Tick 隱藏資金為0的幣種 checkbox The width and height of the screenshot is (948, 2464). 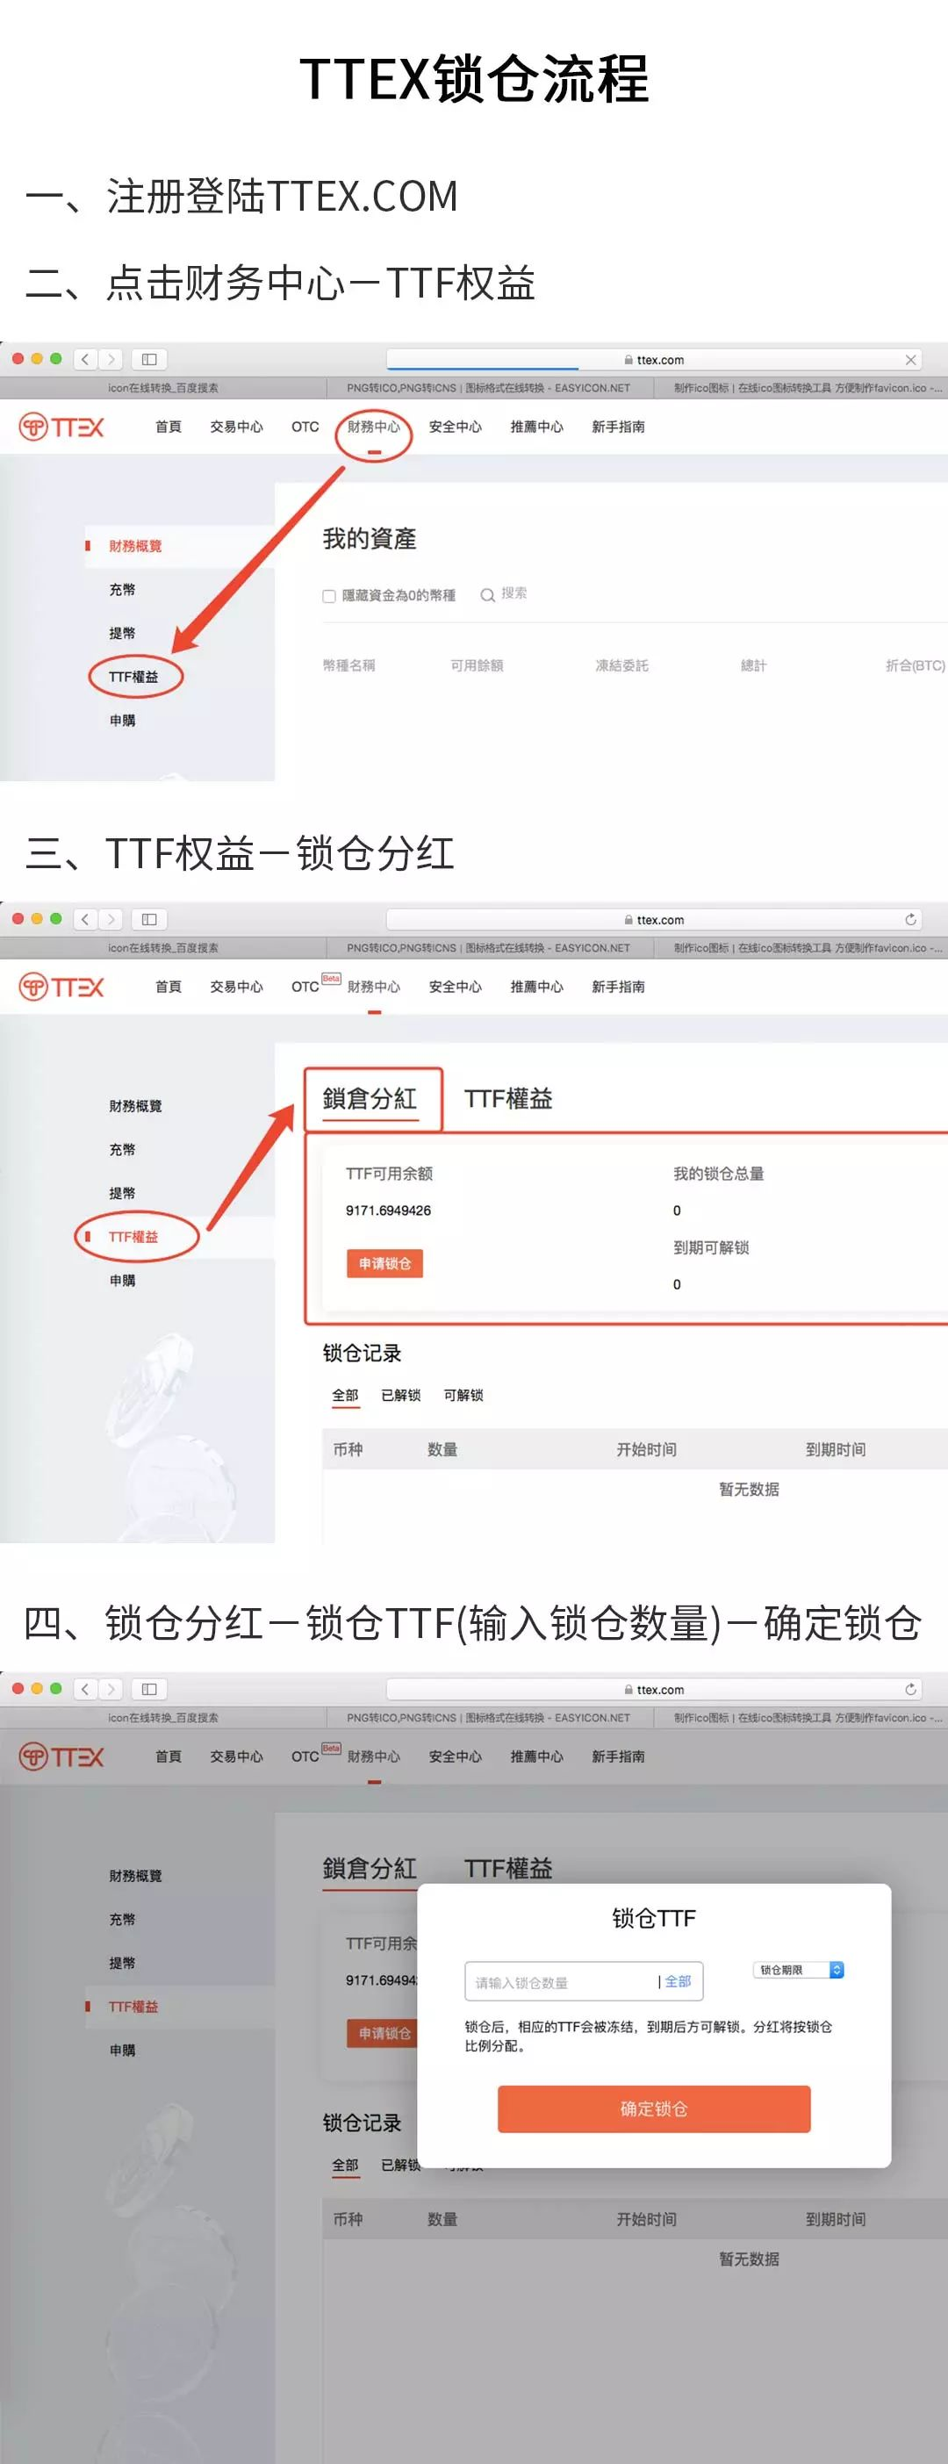(329, 596)
